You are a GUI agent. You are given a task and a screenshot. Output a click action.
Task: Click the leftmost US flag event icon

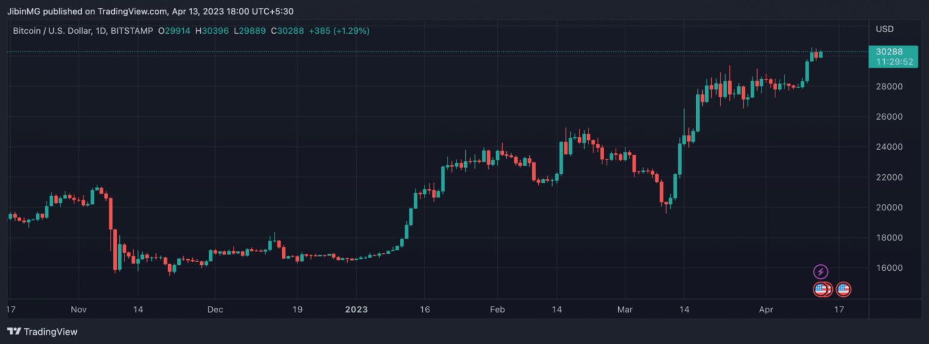[820, 290]
